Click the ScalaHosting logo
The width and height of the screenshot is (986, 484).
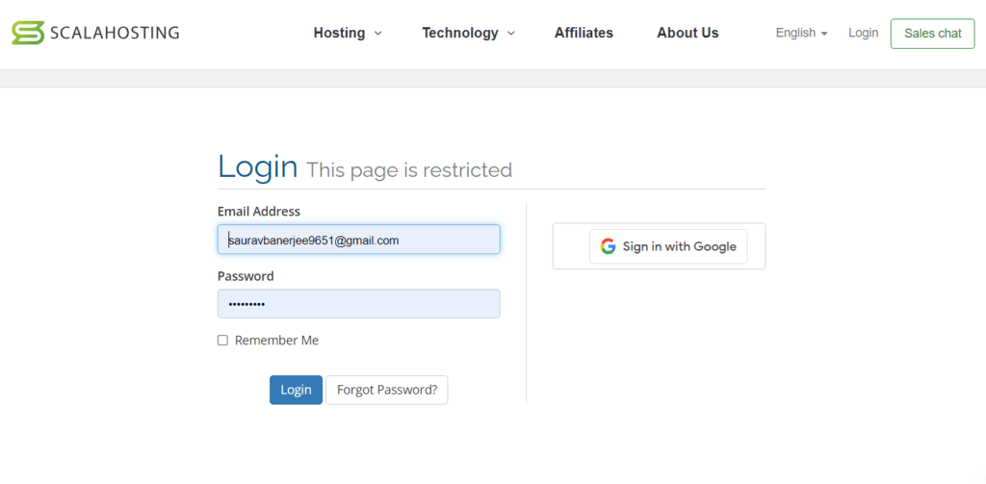(95, 33)
